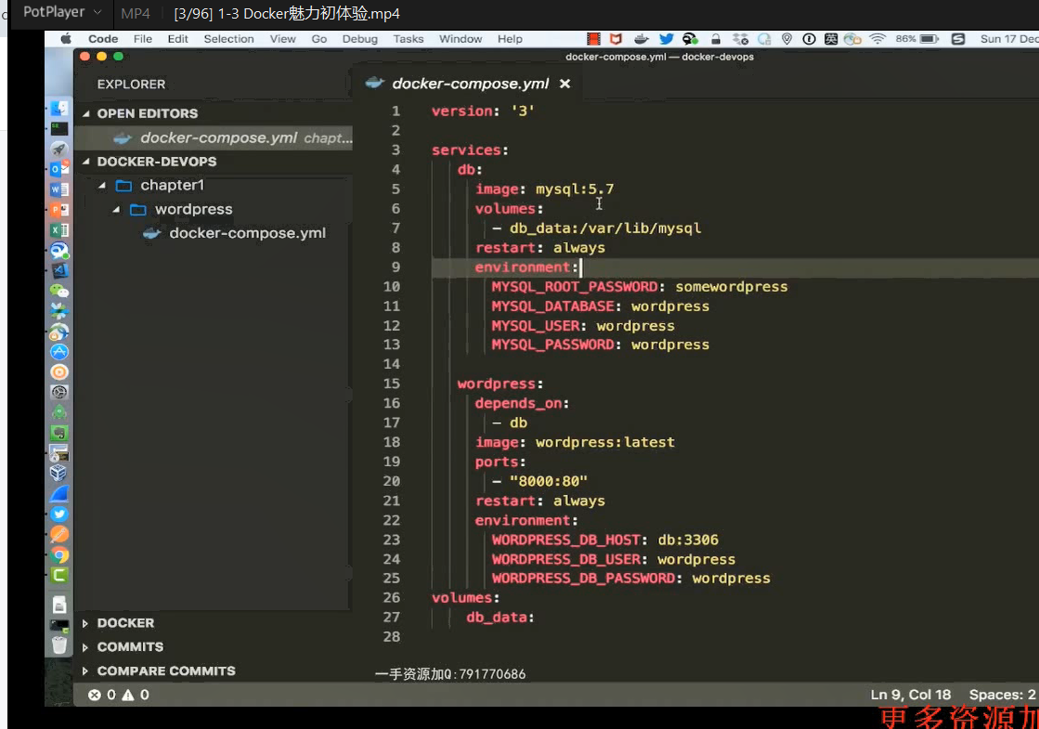
Task: Open the App Store from the Dock
Action: tap(59, 352)
